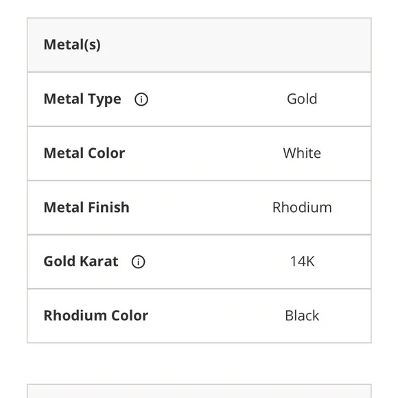This screenshot has height=398, width=398.
Task: Open the Gold Karat info icon
Action: tap(138, 261)
